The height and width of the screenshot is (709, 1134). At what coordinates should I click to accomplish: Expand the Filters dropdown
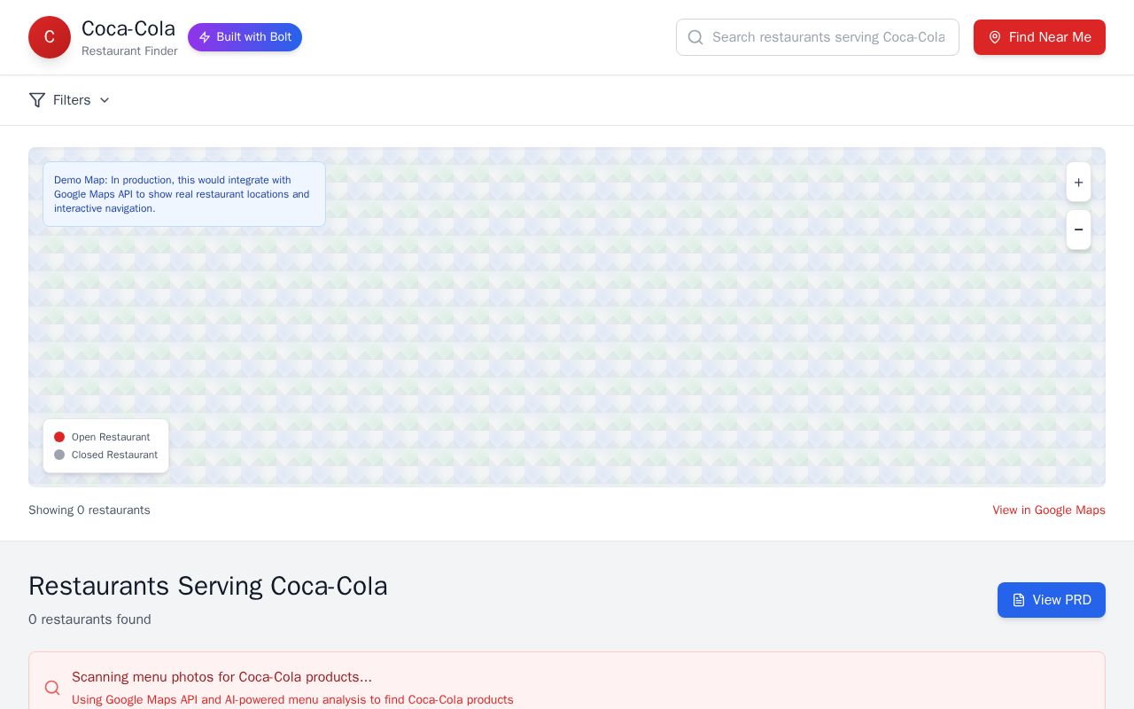(70, 100)
